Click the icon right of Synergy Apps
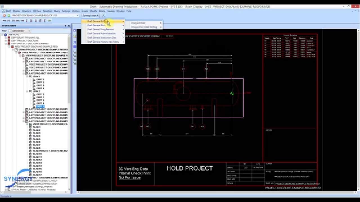This screenshot has width=360, height=202. pos(103,15)
